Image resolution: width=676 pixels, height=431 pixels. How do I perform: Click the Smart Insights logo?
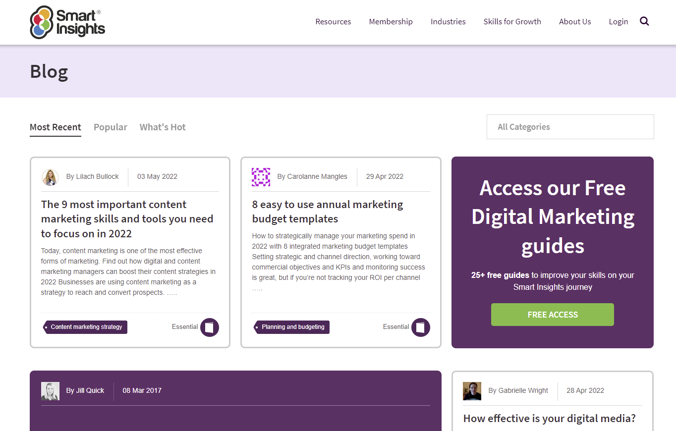point(68,22)
